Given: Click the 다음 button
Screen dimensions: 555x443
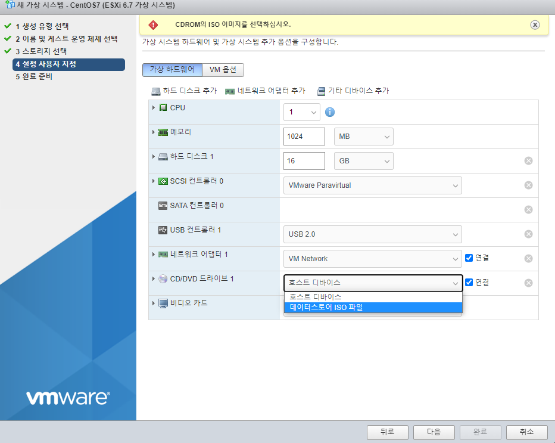Looking at the screenshot, I should [x=434, y=432].
